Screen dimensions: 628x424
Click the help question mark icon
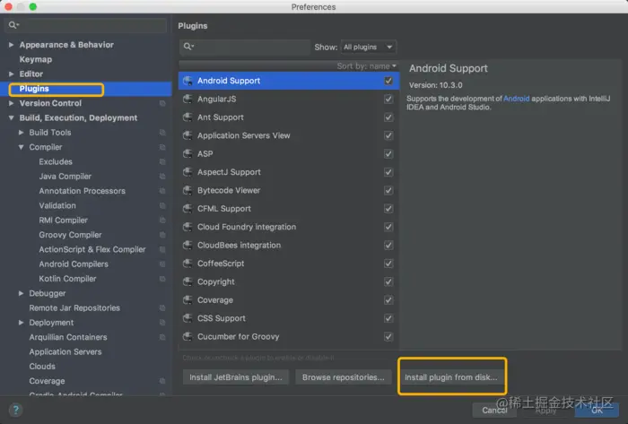click(15, 410)
